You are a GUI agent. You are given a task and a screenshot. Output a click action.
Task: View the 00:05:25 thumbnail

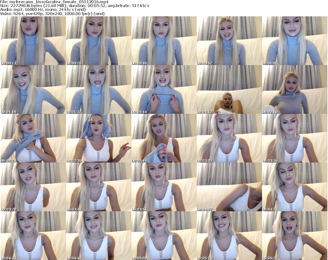coord(295,236)
